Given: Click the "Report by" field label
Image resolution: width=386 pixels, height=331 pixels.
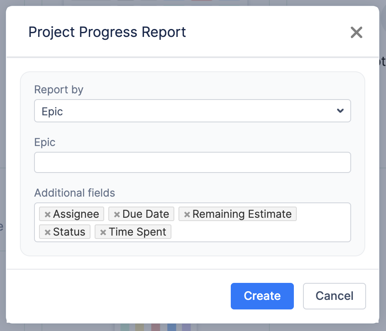Looking at the screenshot, I should tap(59, 90).
